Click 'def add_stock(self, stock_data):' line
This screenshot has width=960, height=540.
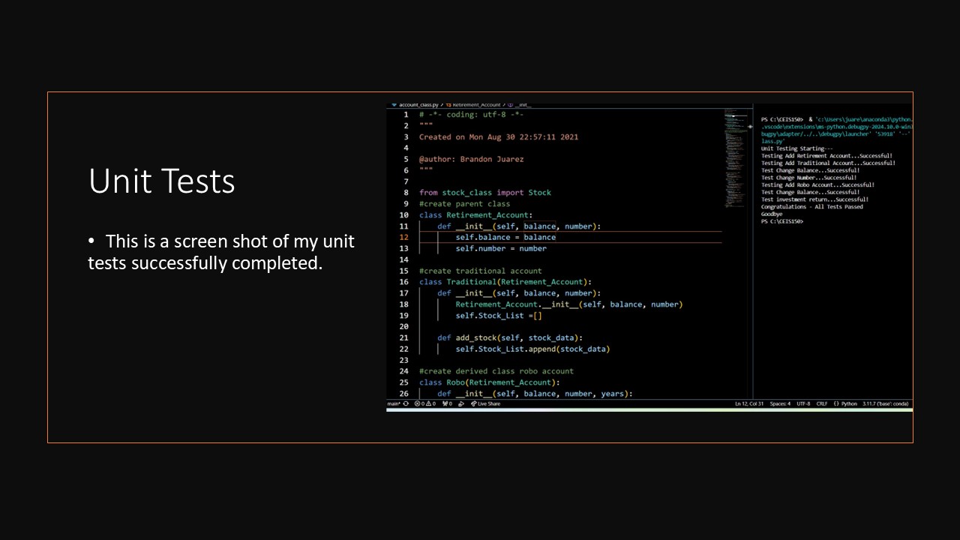click(510, 337)
